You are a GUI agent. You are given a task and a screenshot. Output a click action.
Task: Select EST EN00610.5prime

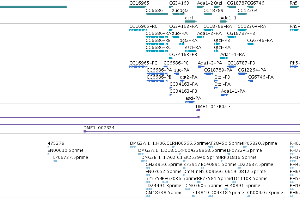[x=48, y=154]
